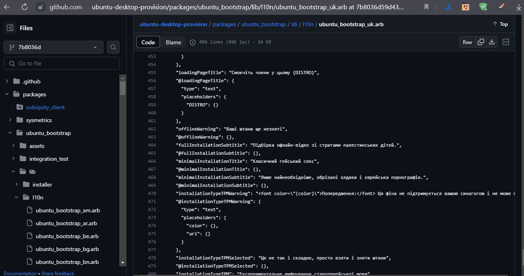524x276 pixels.
Task: Focus the Go to file search field
Action: [x=62, y=63]
